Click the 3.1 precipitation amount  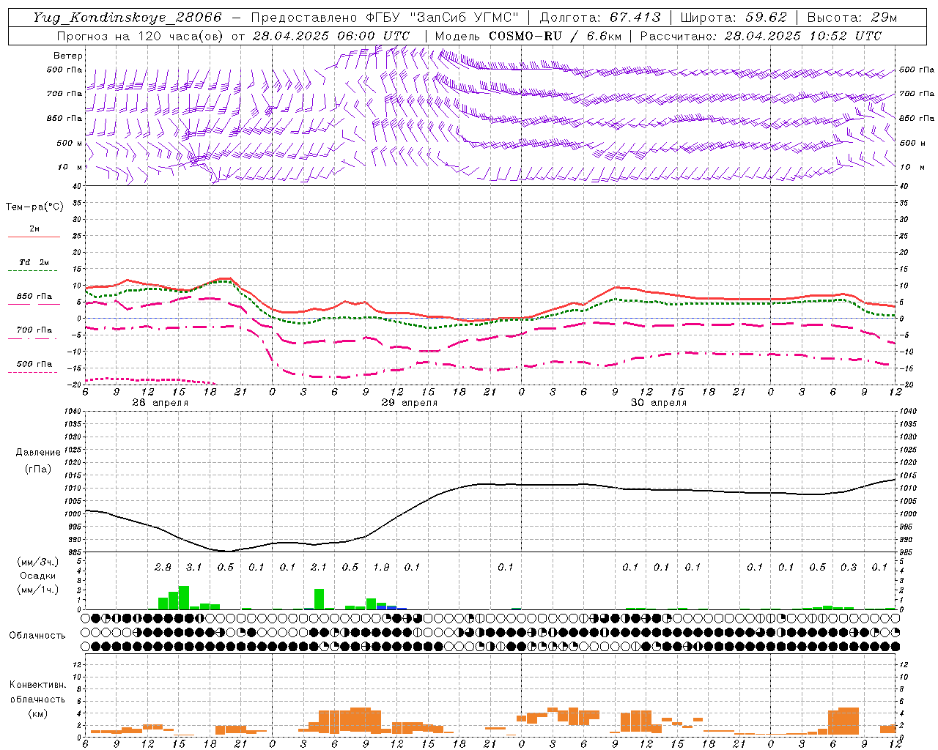[193, 567]
